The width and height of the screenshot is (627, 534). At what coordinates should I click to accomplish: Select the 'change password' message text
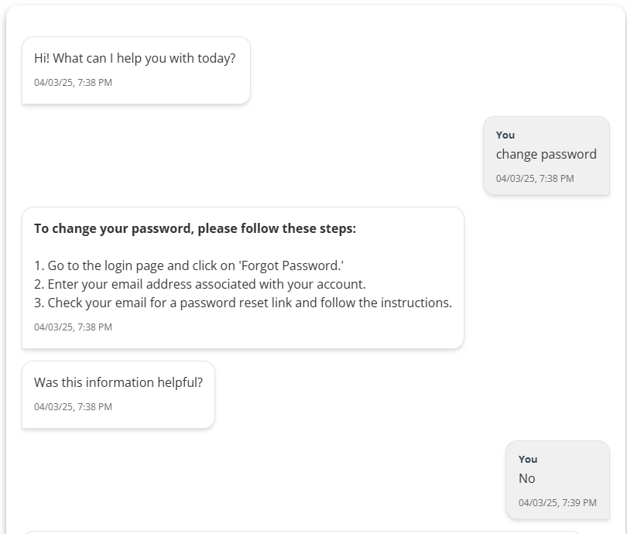click(x=546, y=154)
